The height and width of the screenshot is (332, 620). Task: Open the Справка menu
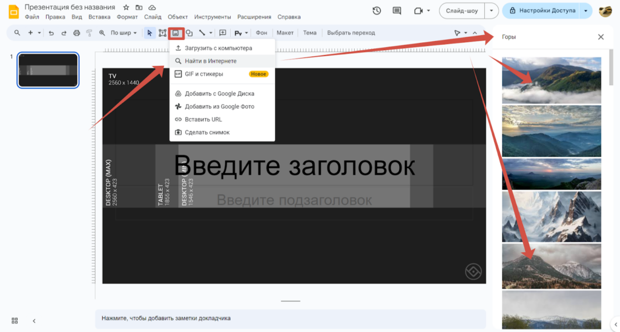pyautogui.click(x=289, y=17)
